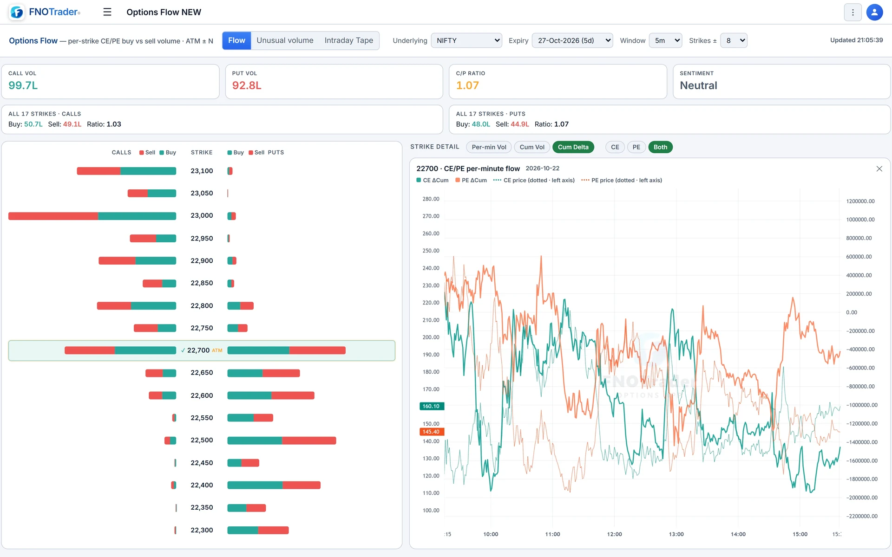
Task: Click the C/P Ratio 1.07 card
Action: tap(557, 82)
